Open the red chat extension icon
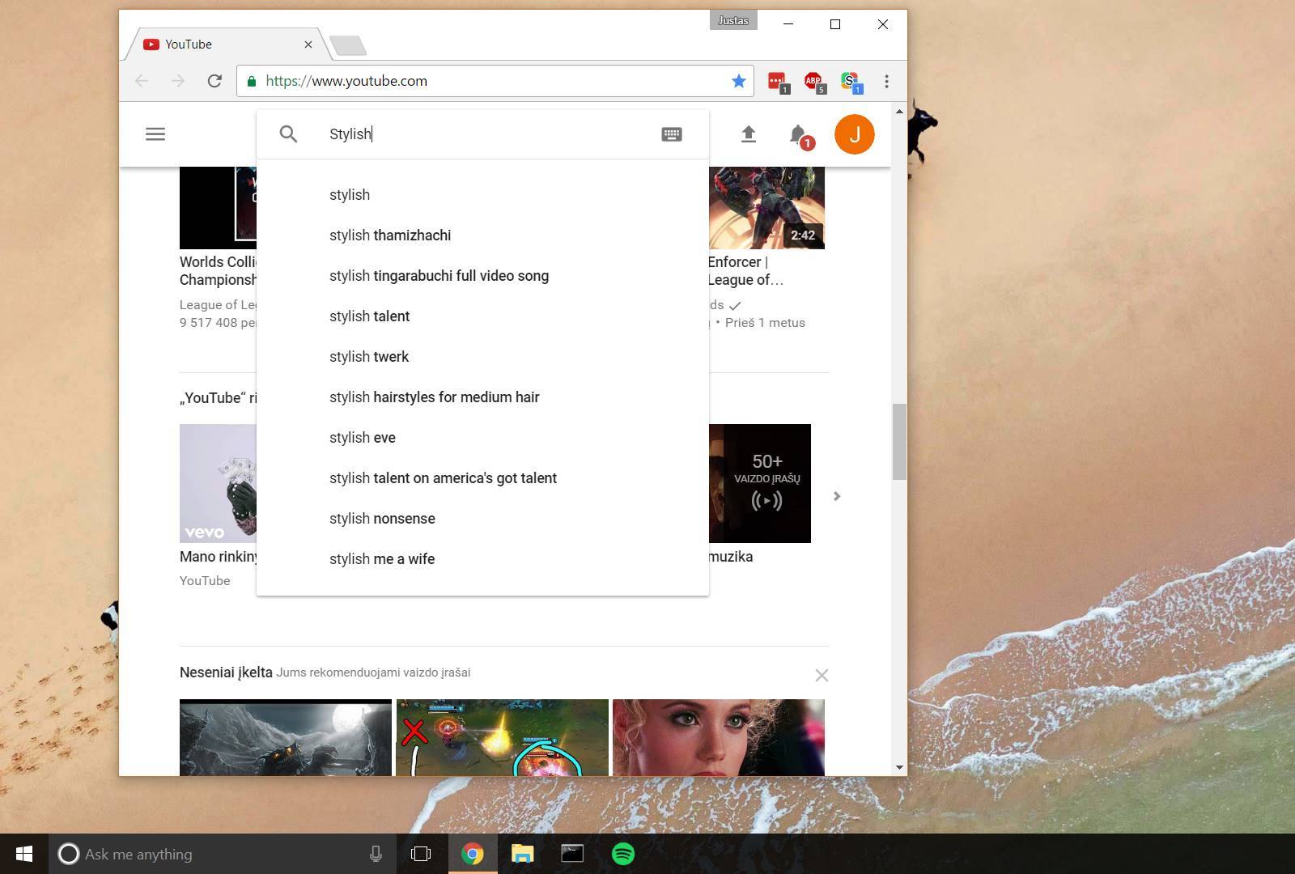The image size is (1295, 874). (x=778, y=82)
